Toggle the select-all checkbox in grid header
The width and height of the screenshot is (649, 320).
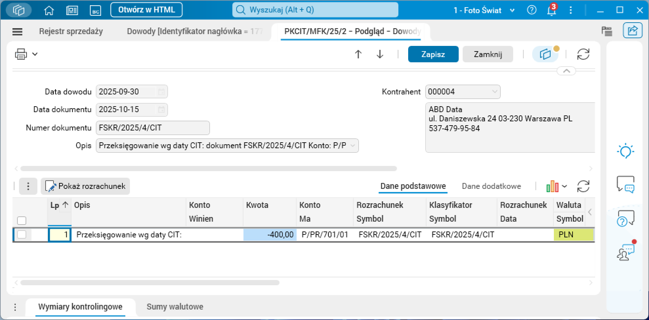coord(22,221)
